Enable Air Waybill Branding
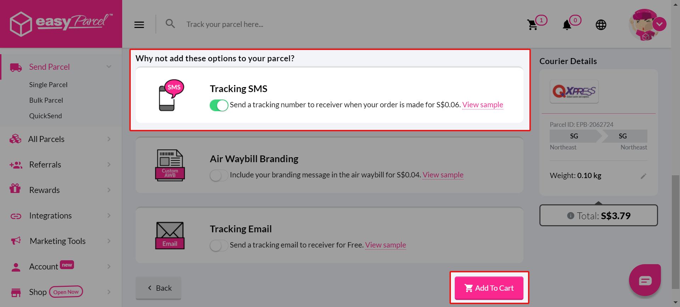680x307 pixels. pyautogui.click(x=219, y=175)
